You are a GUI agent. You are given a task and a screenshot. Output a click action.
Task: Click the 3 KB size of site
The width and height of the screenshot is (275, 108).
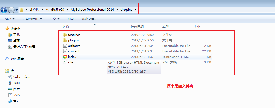(207, 62)
